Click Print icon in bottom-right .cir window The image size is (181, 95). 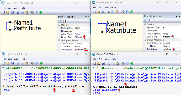[123, 63]
